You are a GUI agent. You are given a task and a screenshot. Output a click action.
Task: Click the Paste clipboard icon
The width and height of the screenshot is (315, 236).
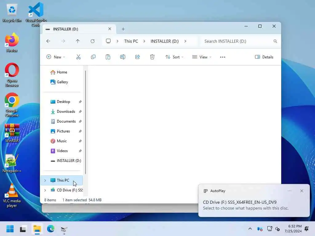[x=108, y=57]
